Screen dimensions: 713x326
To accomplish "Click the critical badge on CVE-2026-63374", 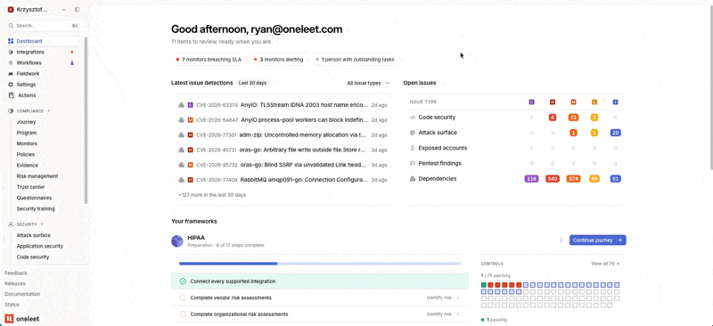I will pyautogui.click(x=190, y=105).
